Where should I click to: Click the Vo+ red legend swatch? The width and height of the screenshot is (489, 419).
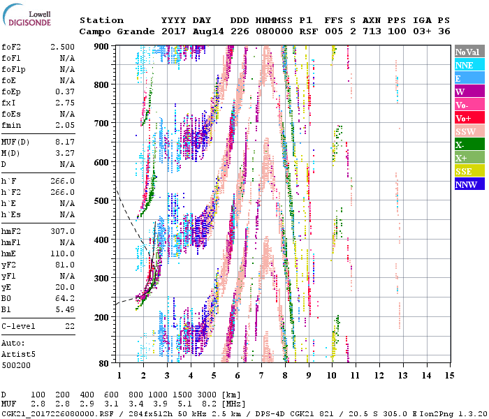click(x=469, y=118)
